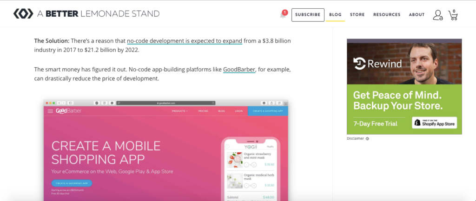Click the Disclaimer label under the ad
This screenshot has height=201, width=476.
[355, 138]
